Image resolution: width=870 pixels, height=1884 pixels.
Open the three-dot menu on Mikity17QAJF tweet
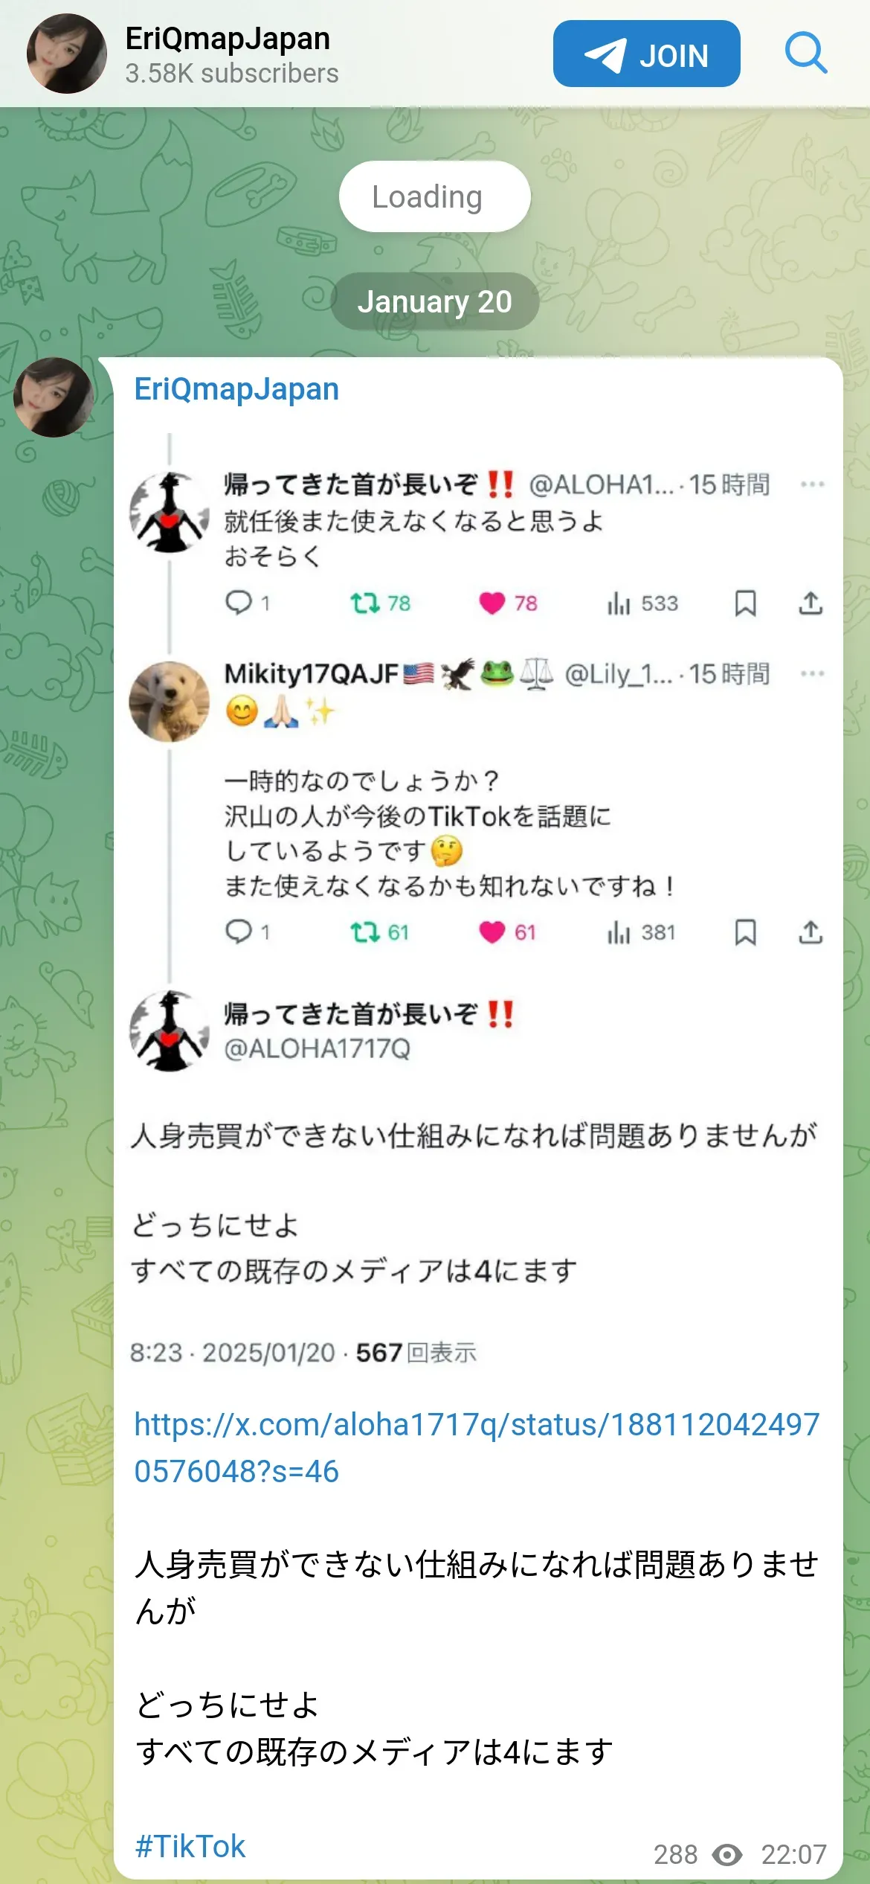click(x=812, y=673)
